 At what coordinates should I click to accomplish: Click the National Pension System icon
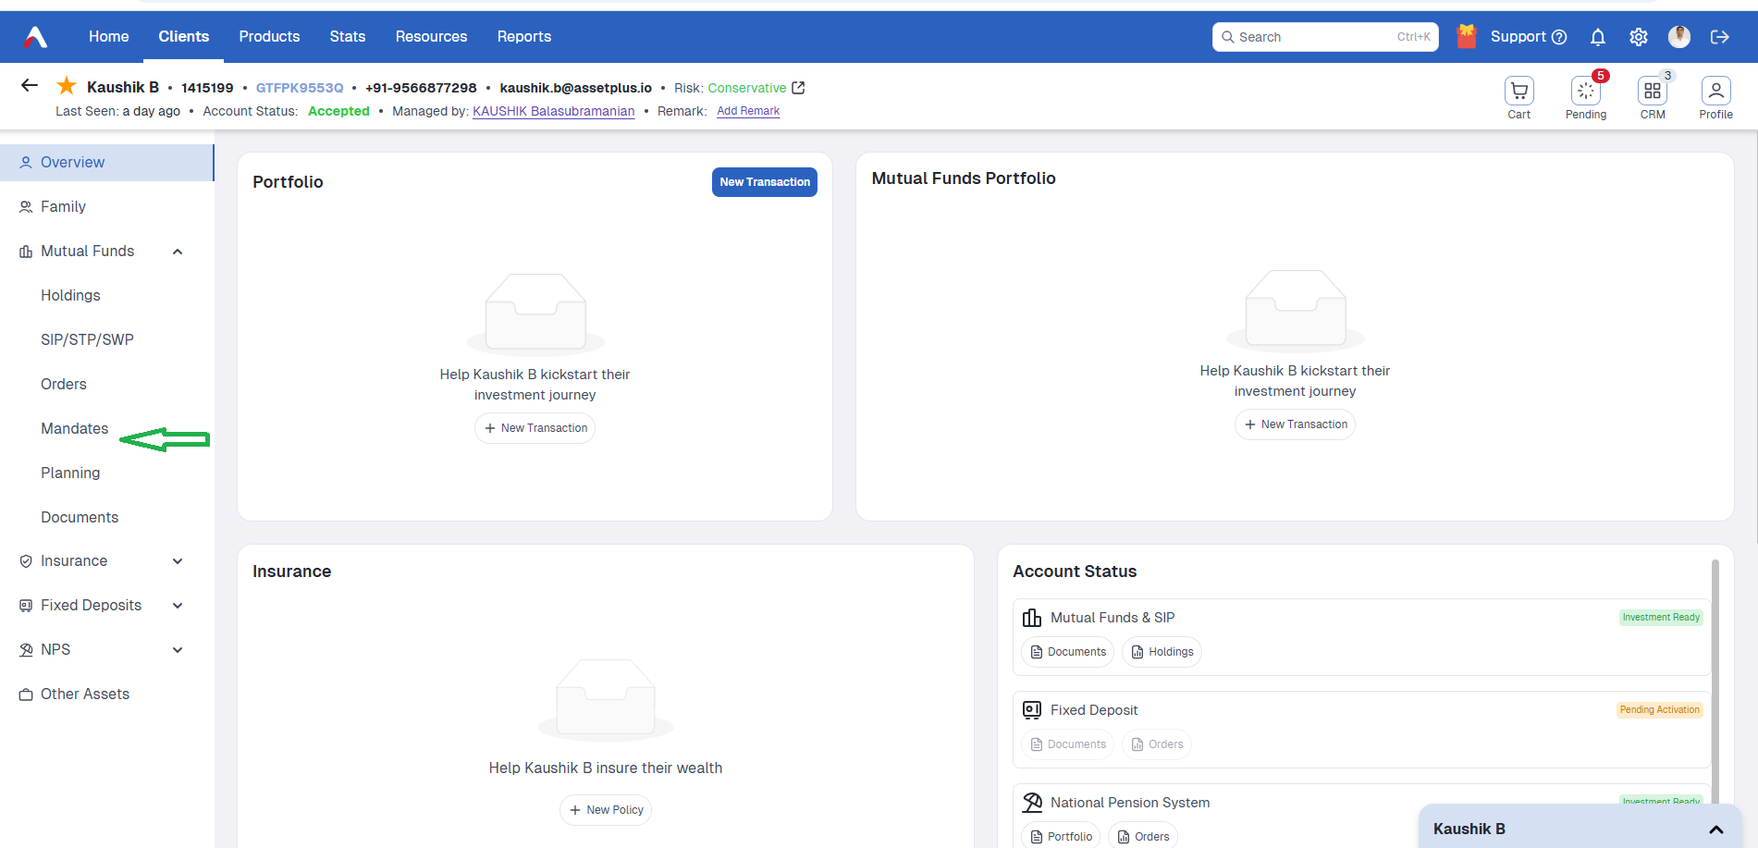click(1032, 803)
